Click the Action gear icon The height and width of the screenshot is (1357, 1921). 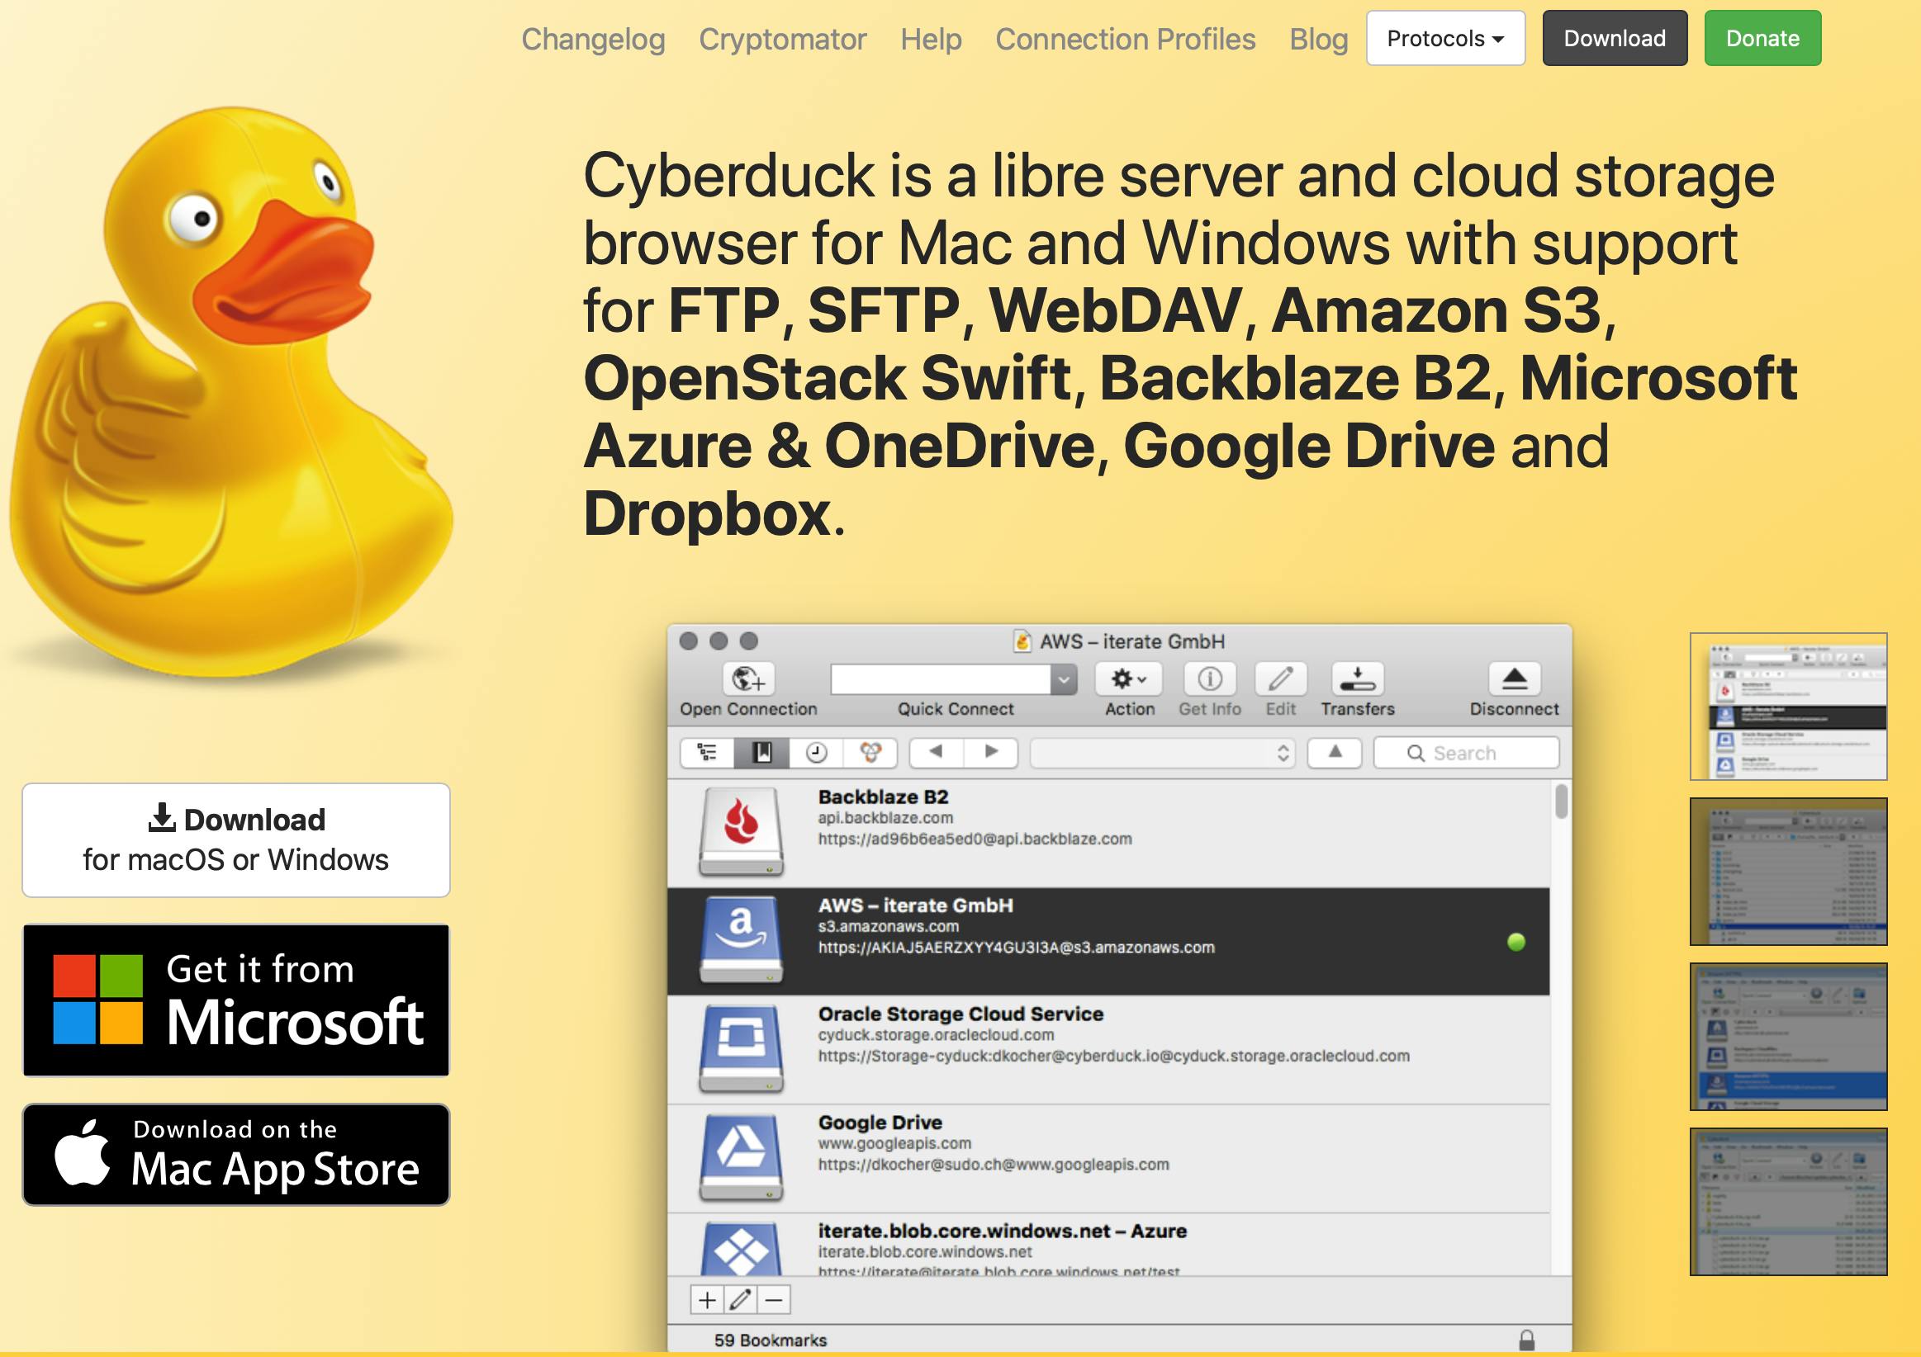(x=1128, y=679)
